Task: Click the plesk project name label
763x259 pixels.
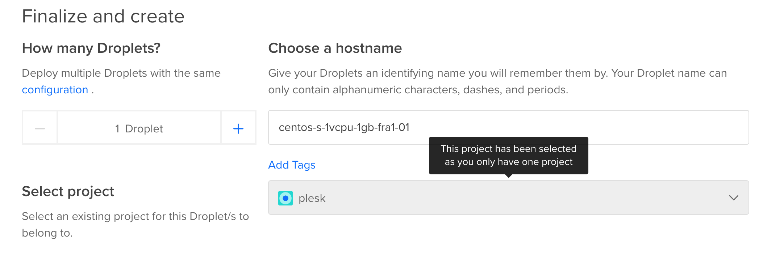Action: [x=312, y=198]
